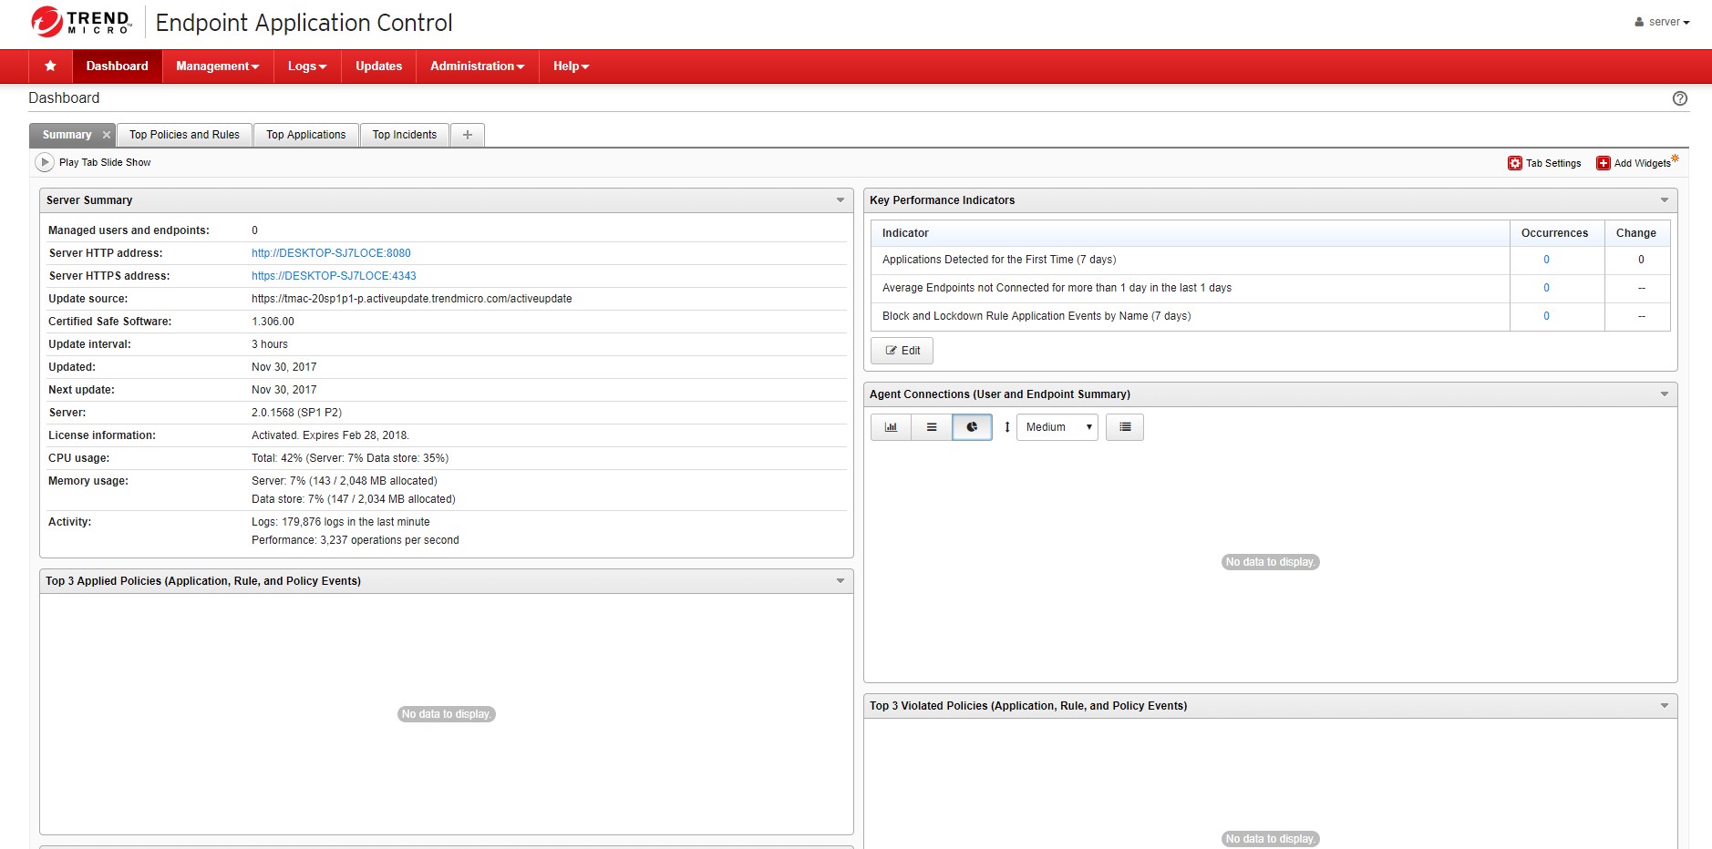Click the Add Widgets icon
The width and height of the screenshot is (1712, 849).
click(1602, 162)
